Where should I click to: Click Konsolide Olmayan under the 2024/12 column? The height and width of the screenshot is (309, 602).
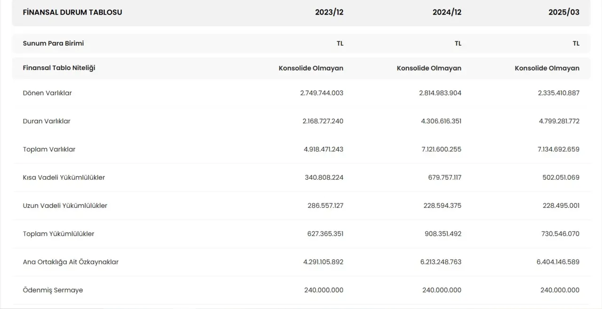pos(429,68)
